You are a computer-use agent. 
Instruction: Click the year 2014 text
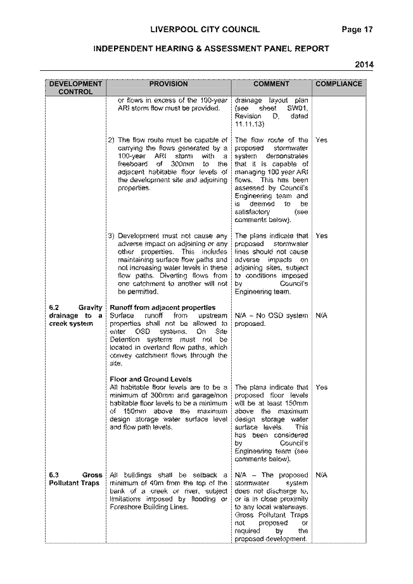click(x=364, y=65)
